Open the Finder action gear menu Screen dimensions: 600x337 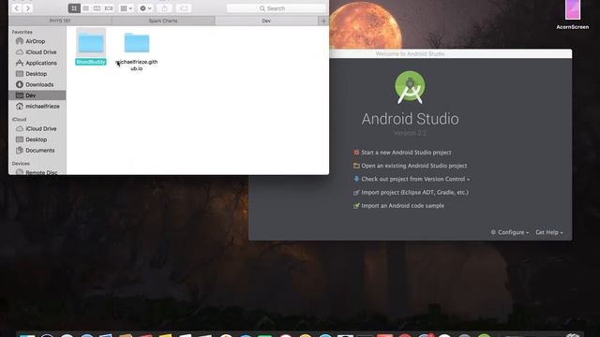click(x=145, y=8)
